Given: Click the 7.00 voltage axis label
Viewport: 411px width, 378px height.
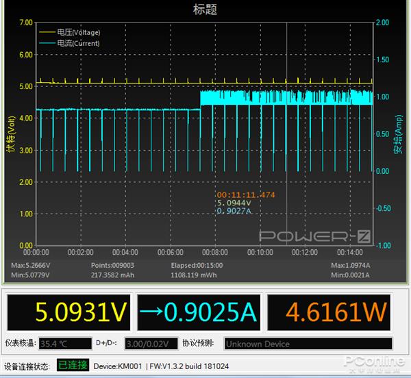Looking at the screenshot, I should (x=26, y=23).
